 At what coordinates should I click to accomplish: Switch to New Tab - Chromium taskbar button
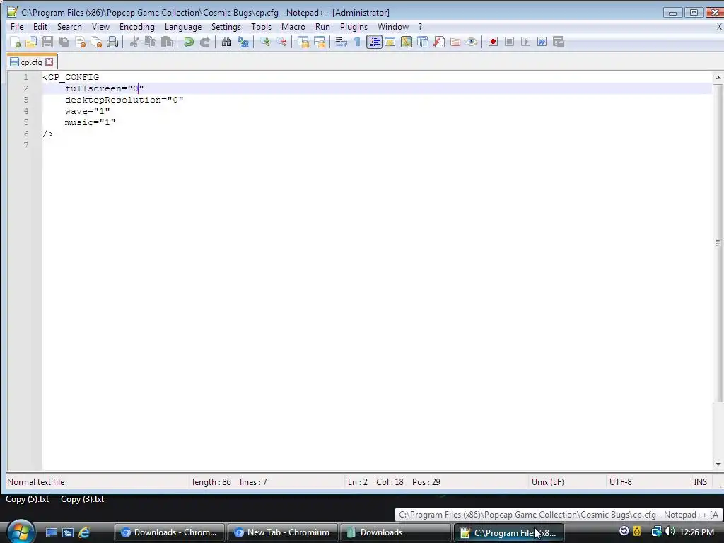point(283,532)
